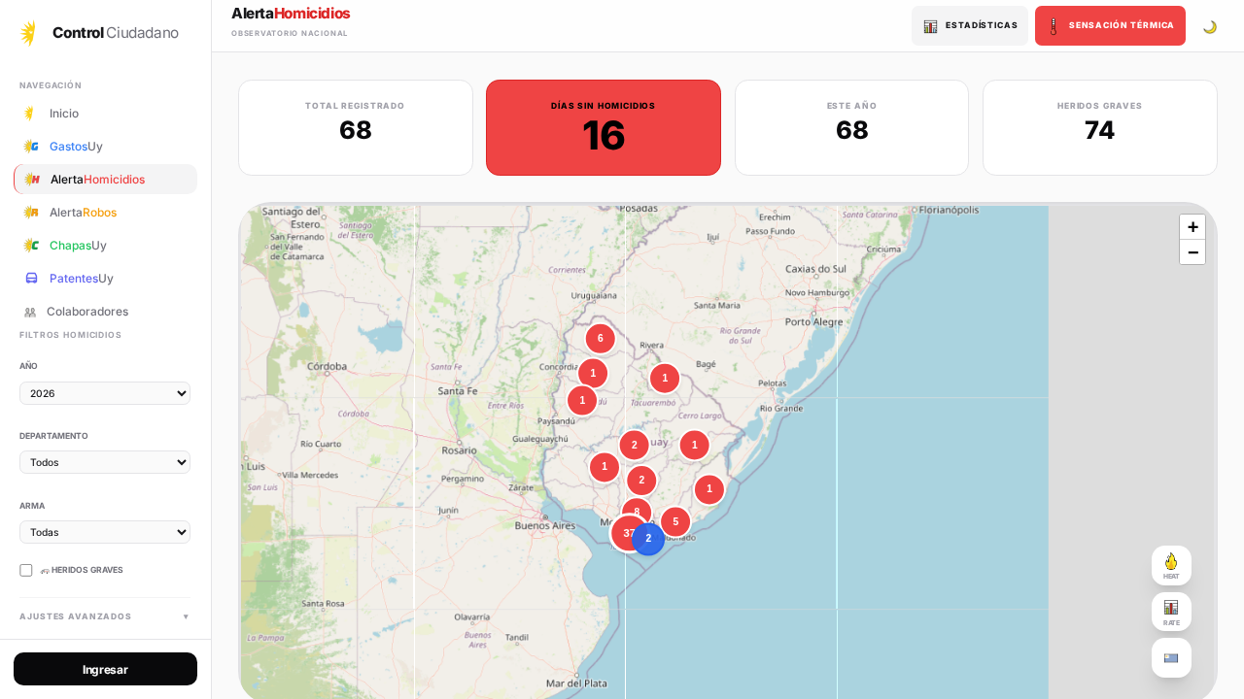The width and height of the screenshot is (1244, 699).
Task: Zoom in on the map
Action: [x=1192, y=227]
